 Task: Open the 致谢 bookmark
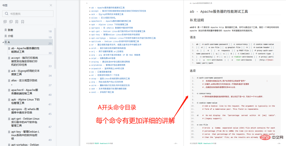[x=10, y=30]
